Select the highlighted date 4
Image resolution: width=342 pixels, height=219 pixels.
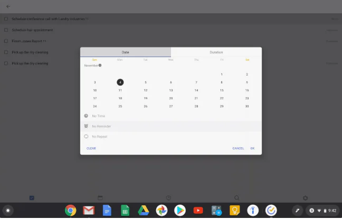tap(120, 82)
